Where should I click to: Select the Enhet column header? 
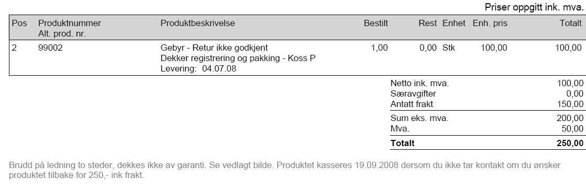tap(454, 23)
